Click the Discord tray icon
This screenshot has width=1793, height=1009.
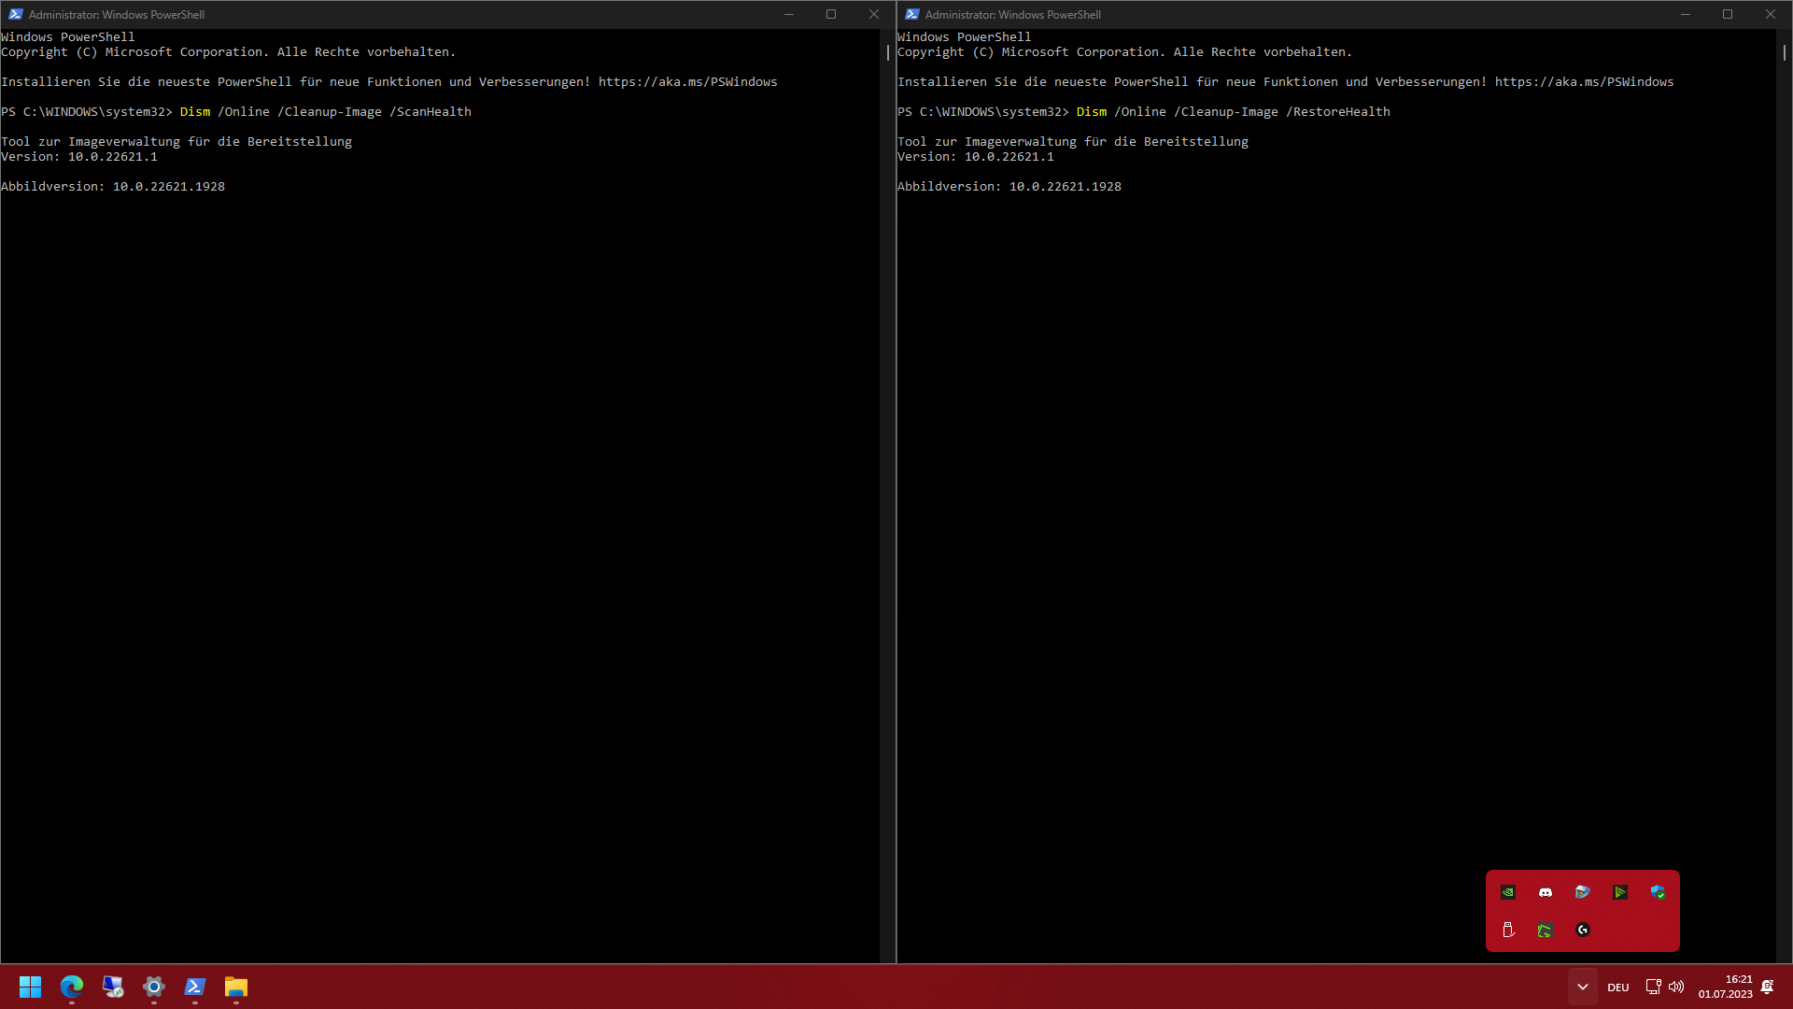click(x=1546, y=892)
